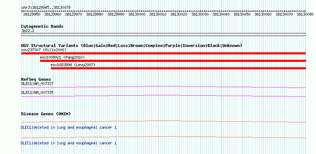This screenshot has height=154, width=316.
Task: Click ruler position 38130030
Action: pyautogui.click(x=200, y=15)
